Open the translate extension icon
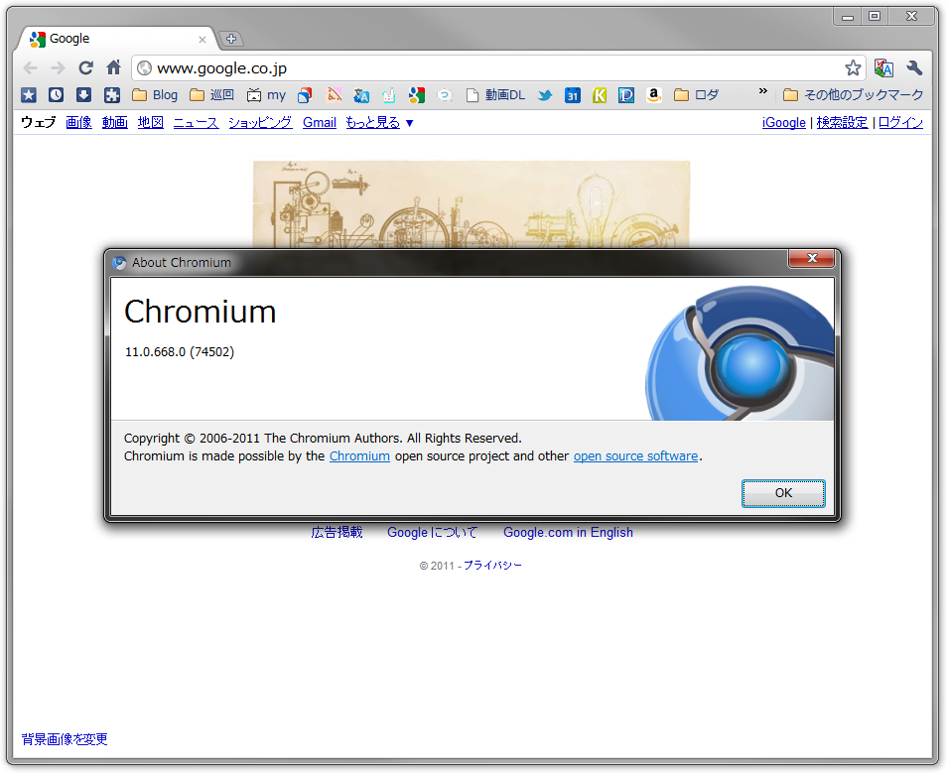947x773 pixels. 883,68
